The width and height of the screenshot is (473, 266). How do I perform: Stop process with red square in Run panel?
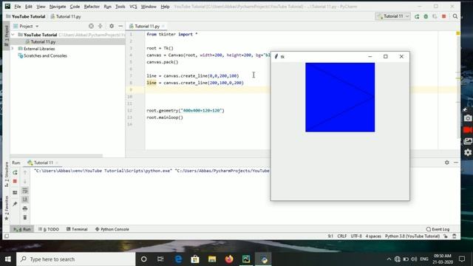coord(15,181)
